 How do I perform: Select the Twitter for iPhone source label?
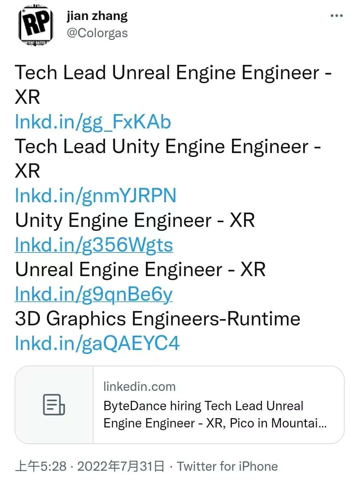click(227, 466)
